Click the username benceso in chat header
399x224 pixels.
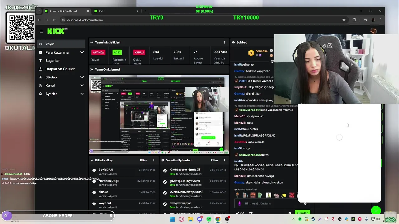[x=262, y=51]
